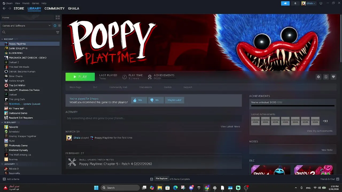Open the Guides link
The width and height of the screenshot is (342, 192).
(x=168, y=87)
